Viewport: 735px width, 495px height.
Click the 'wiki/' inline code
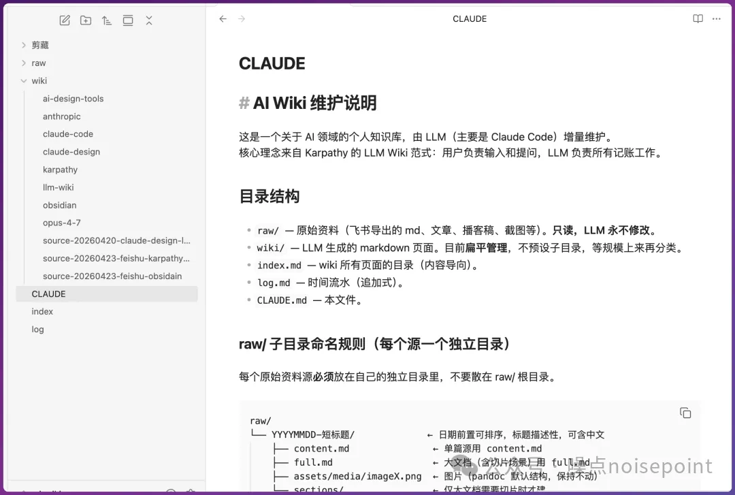[x=270, y=249]
